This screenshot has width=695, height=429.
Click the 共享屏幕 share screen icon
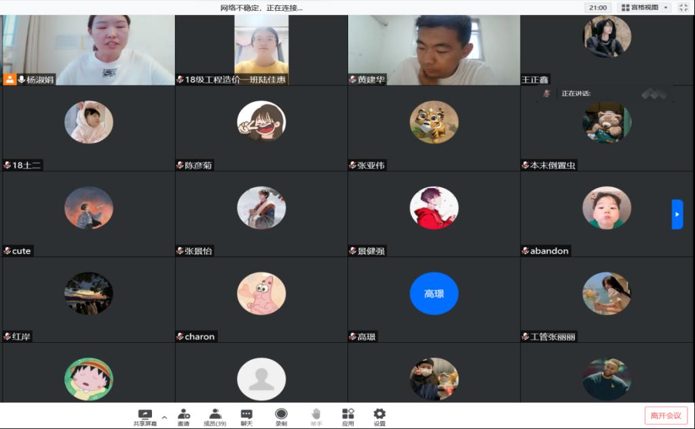pyautogui.click(x=145, y=414)
